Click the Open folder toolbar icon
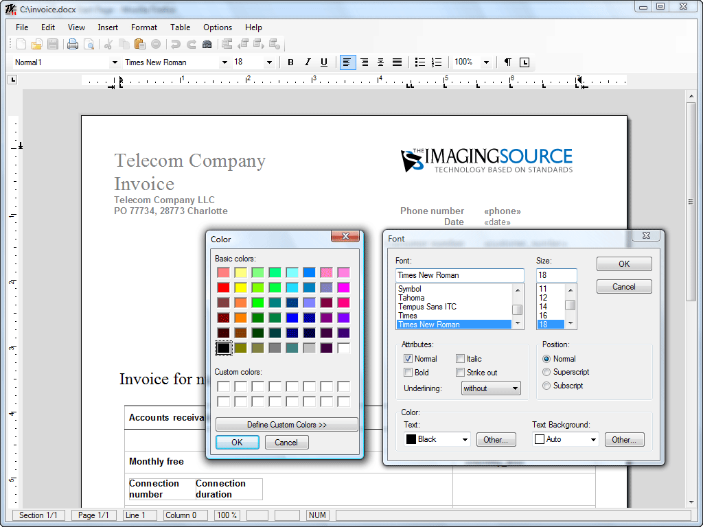The image size is (703, 527). (x=37, y=44)
